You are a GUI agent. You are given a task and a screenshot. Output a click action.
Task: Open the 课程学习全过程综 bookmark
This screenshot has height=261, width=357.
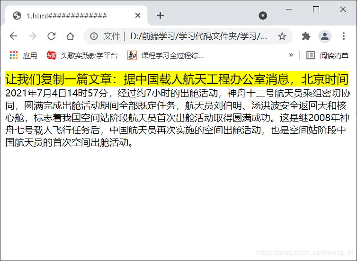coord(166,55)
